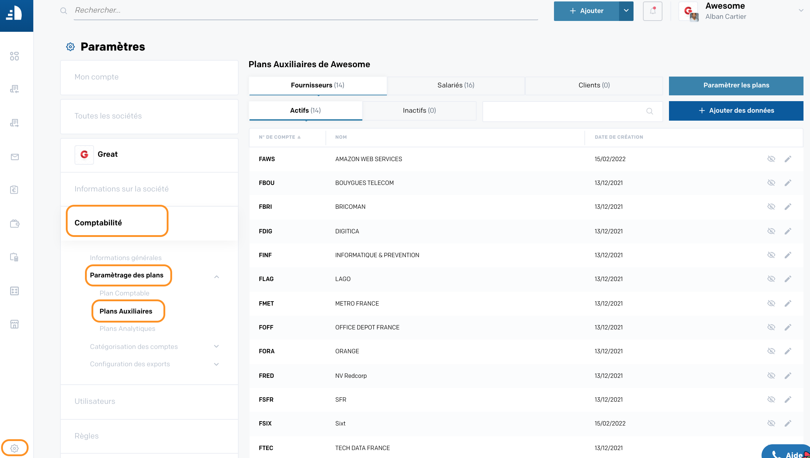Sort by N° de compte column

280,137
